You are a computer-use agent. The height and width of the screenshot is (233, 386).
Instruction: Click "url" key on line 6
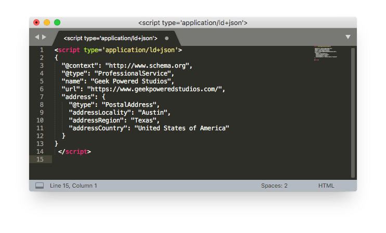pos(71,89)
